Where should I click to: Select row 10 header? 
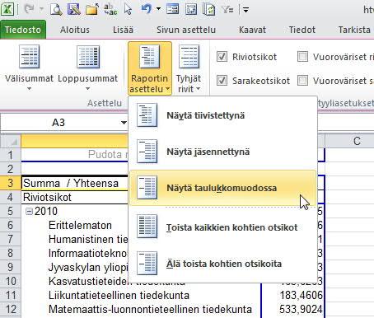11,281
